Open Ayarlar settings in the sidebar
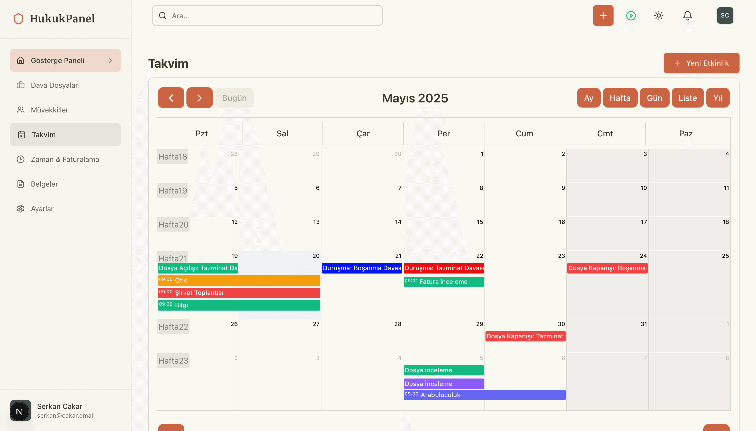Screen dimensions: 756x431 (42, 209)
